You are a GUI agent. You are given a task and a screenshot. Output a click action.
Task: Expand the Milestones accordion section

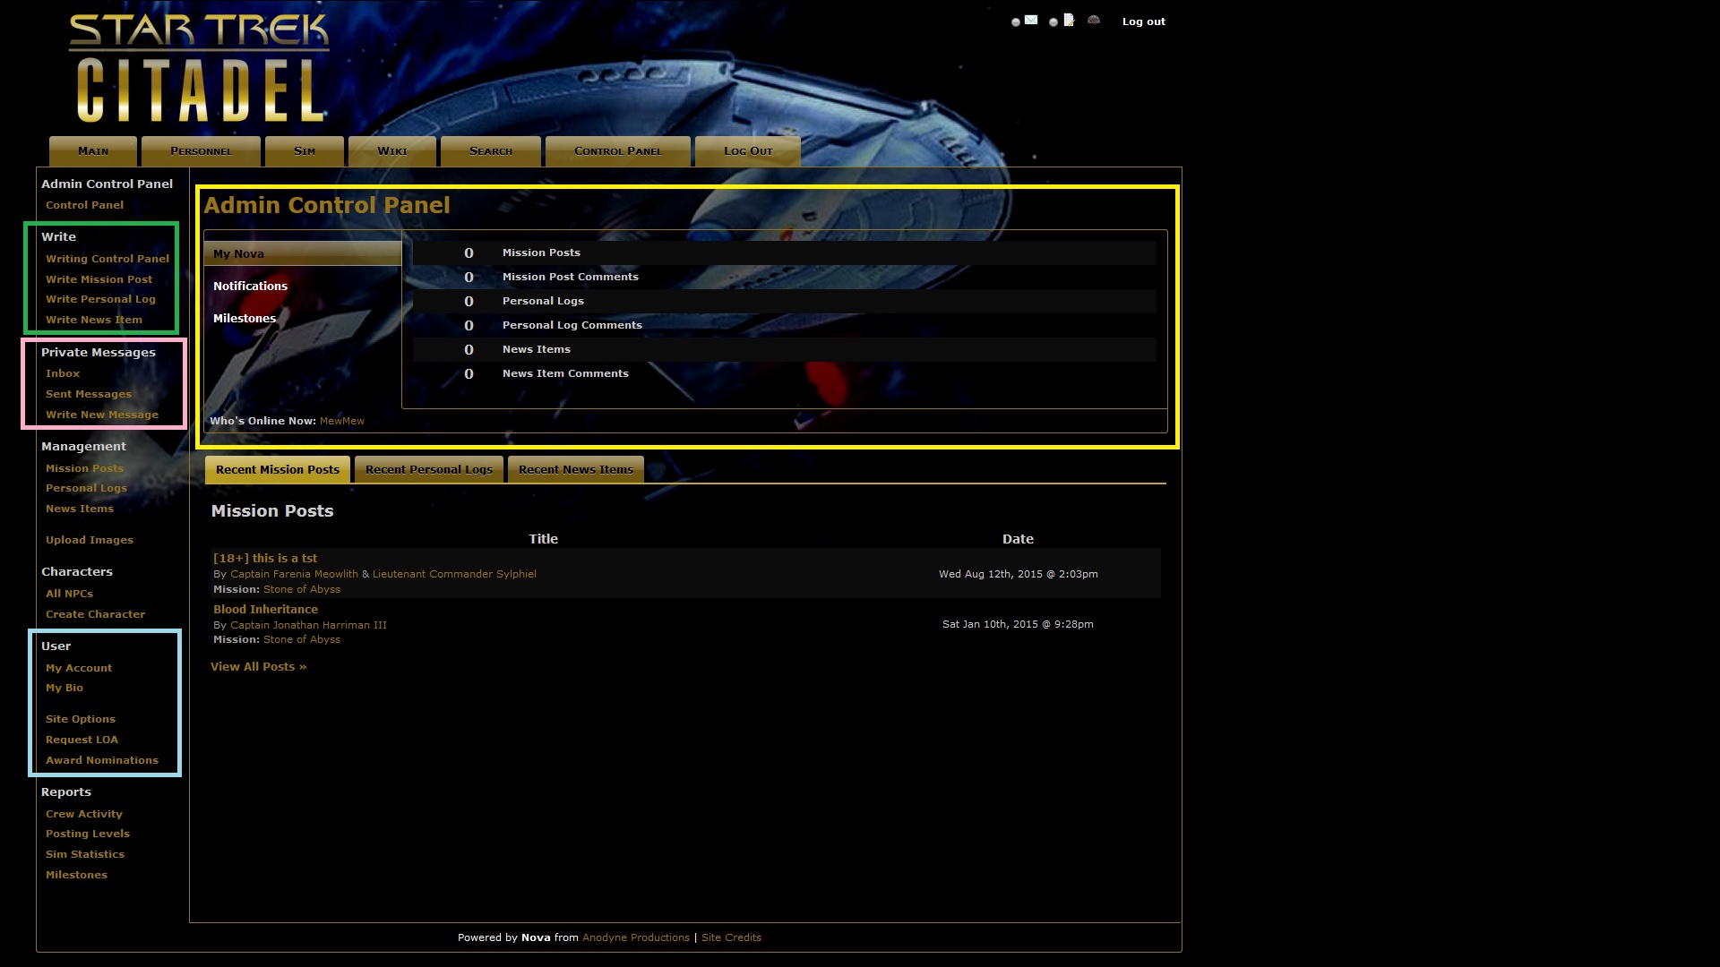pyautogui.click(x=245, y=319)
